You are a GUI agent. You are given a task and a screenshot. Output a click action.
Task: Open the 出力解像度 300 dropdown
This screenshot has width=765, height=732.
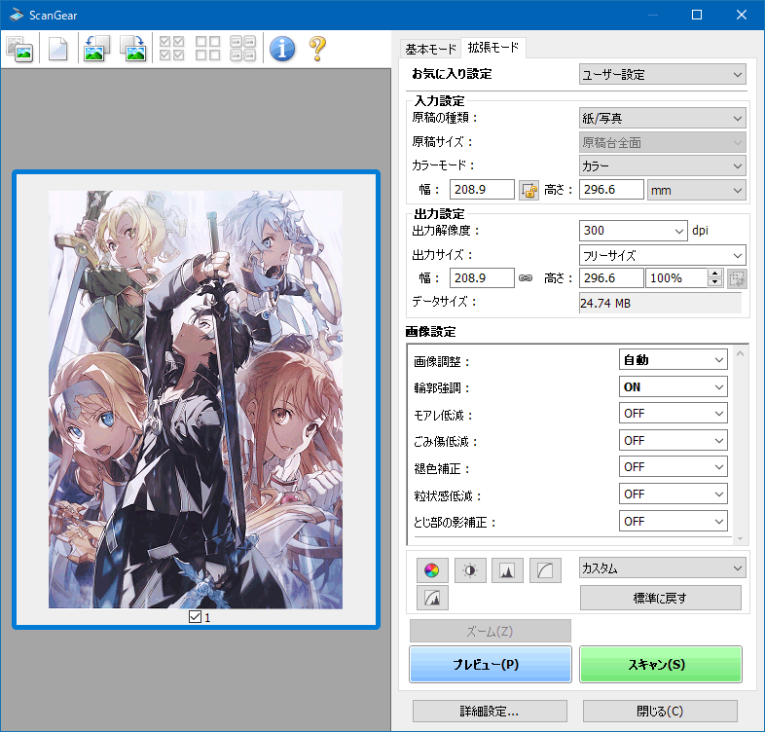pos(634,231)
